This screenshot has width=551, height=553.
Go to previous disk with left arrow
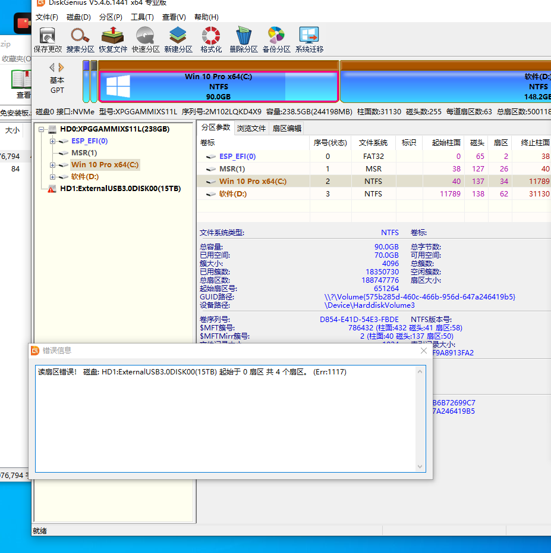click(52, 67)
